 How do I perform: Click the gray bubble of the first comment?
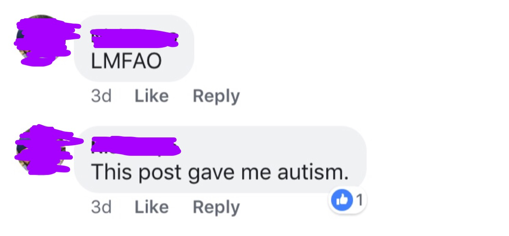134,48
